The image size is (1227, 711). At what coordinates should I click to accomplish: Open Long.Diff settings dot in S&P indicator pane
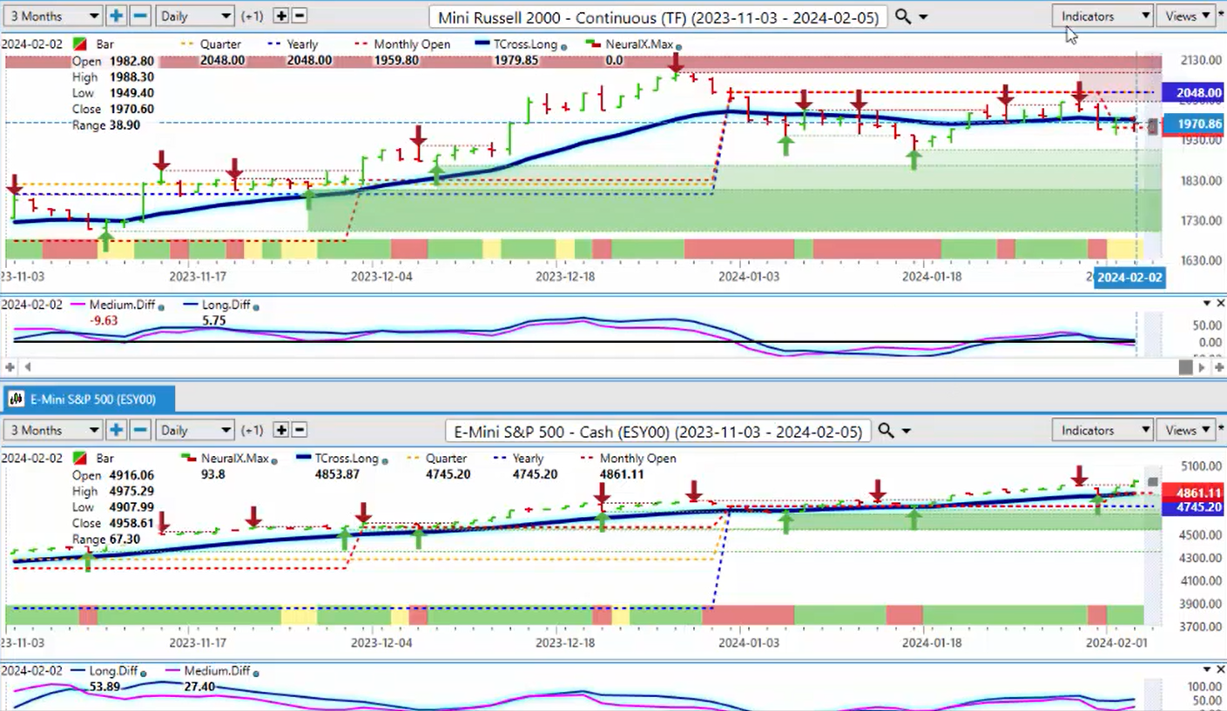143,672
